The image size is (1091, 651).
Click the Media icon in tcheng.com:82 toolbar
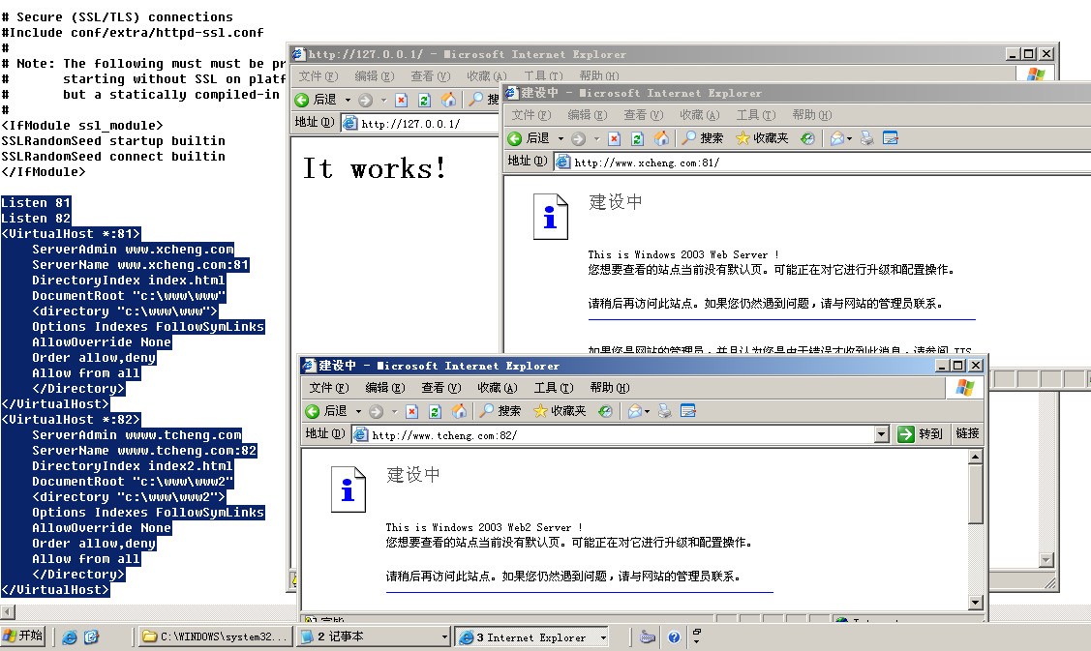click(605, 411)
